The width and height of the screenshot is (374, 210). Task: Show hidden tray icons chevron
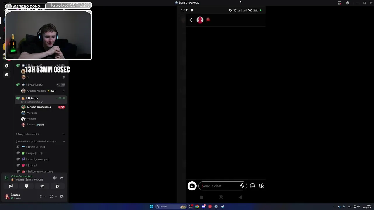coord(335,206)
